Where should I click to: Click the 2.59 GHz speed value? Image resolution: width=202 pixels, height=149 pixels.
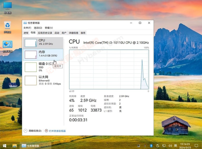click(88, 100)
